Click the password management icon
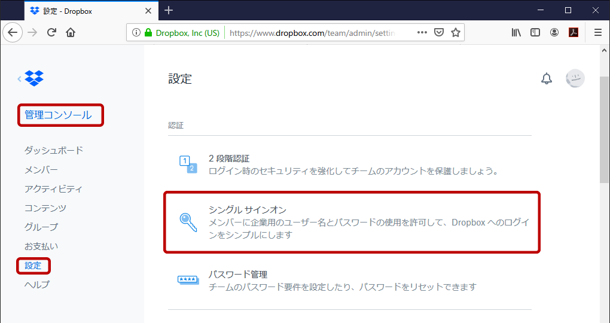This screenshot has height=323, width=610. 188,280
